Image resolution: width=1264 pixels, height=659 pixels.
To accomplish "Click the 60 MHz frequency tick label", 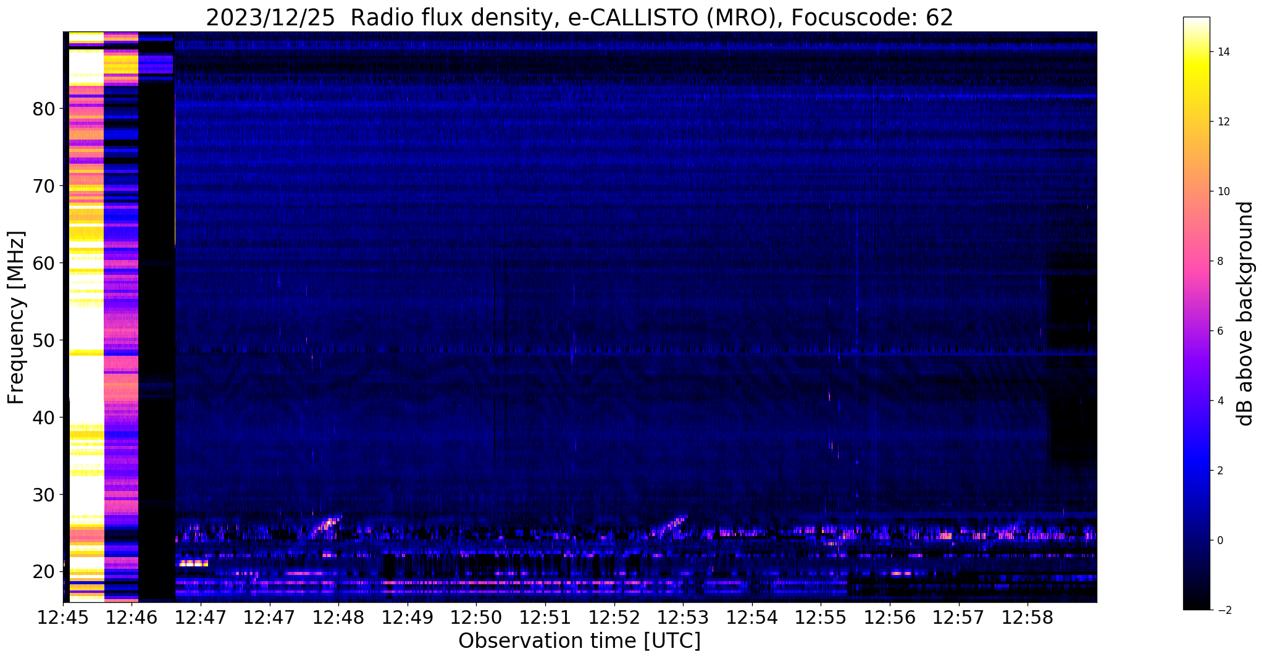I will coord(44,263).
